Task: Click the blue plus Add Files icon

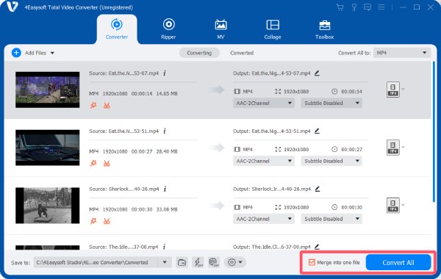Action: coord(16,53)
